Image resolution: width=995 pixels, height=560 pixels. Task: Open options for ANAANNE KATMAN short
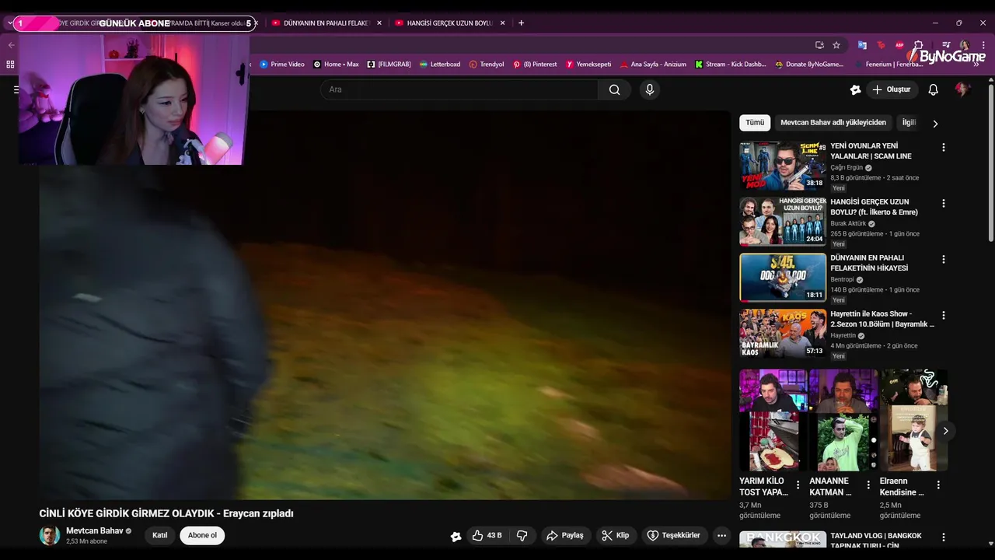tap(868, 485)
